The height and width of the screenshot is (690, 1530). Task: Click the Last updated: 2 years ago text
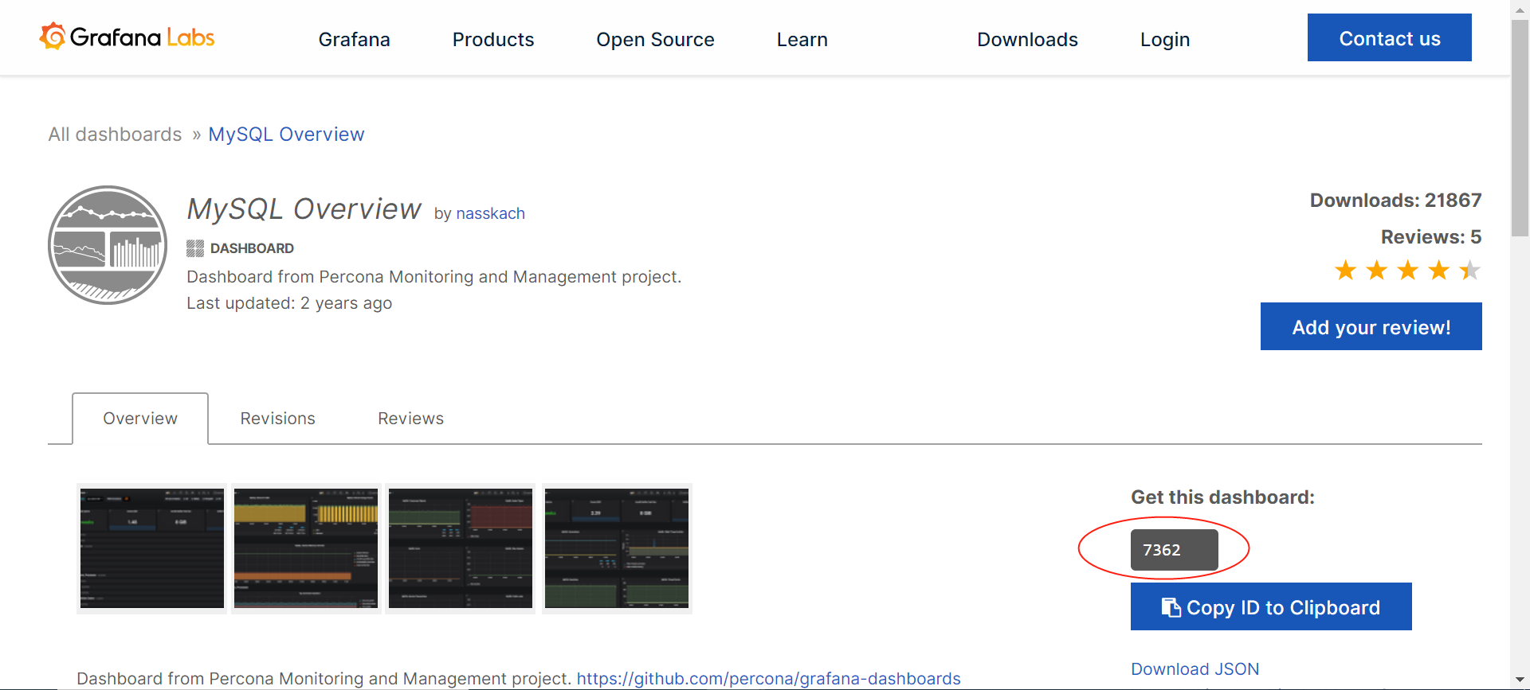[289, 303]
